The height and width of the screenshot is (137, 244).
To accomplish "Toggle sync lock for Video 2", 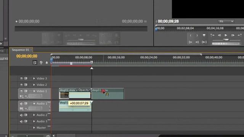I will 26,85.
